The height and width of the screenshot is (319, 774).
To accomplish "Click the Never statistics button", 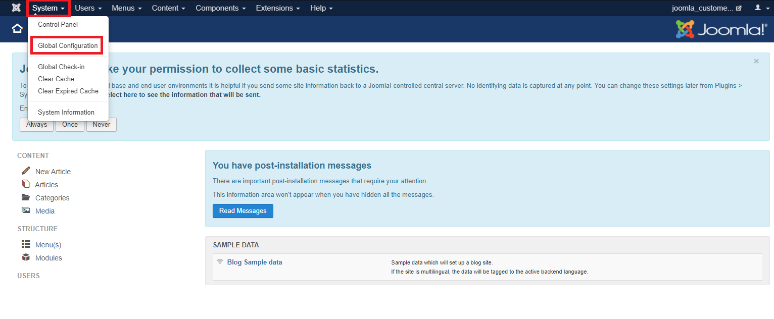I will (x=102, y=125).
